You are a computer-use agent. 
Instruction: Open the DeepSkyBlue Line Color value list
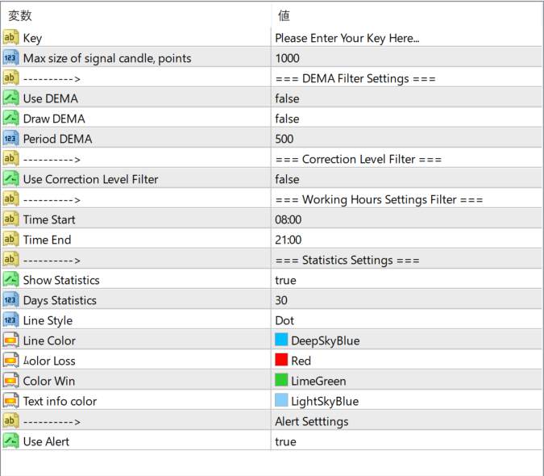[407, 340]
